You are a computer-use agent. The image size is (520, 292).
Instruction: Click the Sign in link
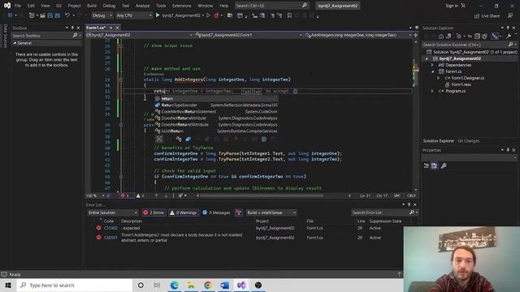point(452,6)
